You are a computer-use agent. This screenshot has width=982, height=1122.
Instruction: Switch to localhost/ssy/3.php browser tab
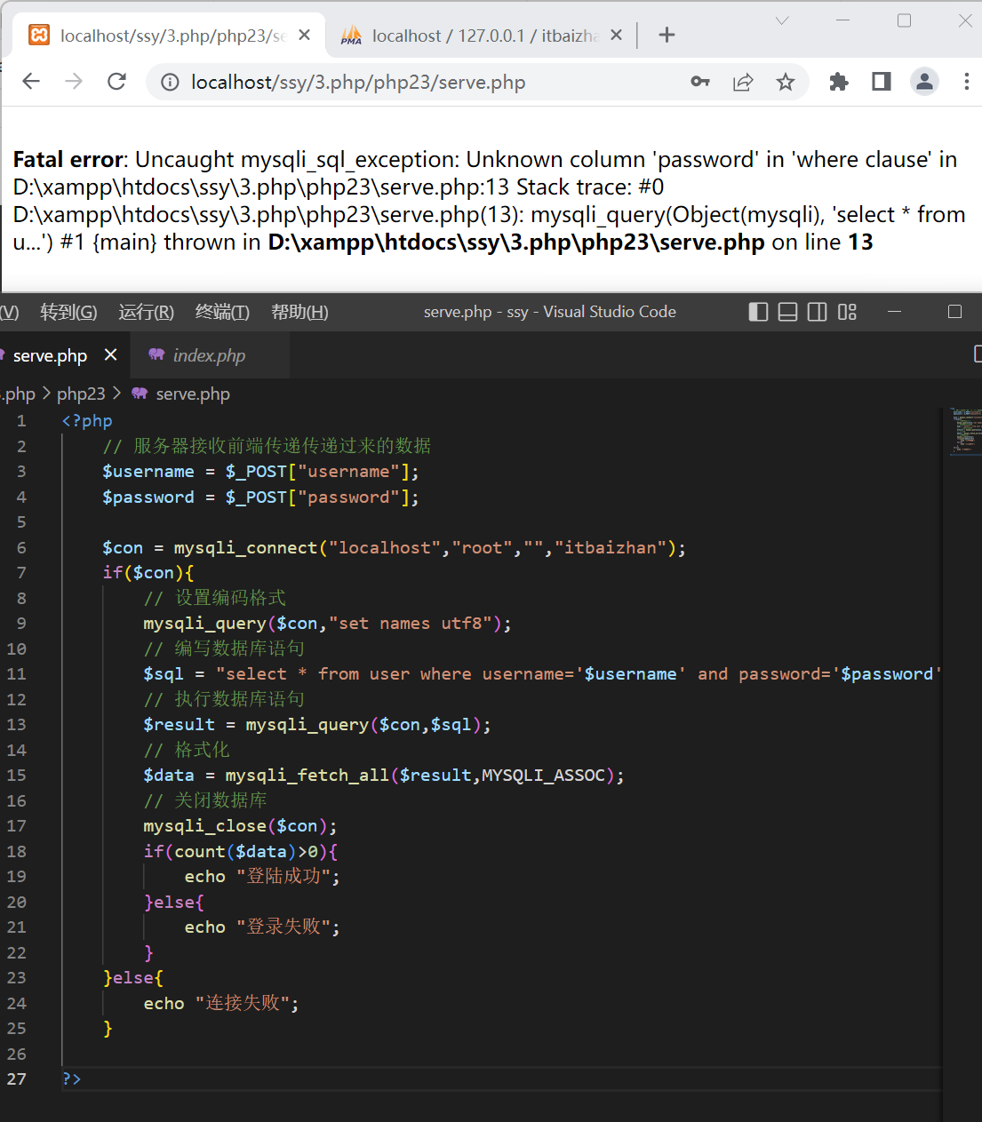(x=169, y=36)
